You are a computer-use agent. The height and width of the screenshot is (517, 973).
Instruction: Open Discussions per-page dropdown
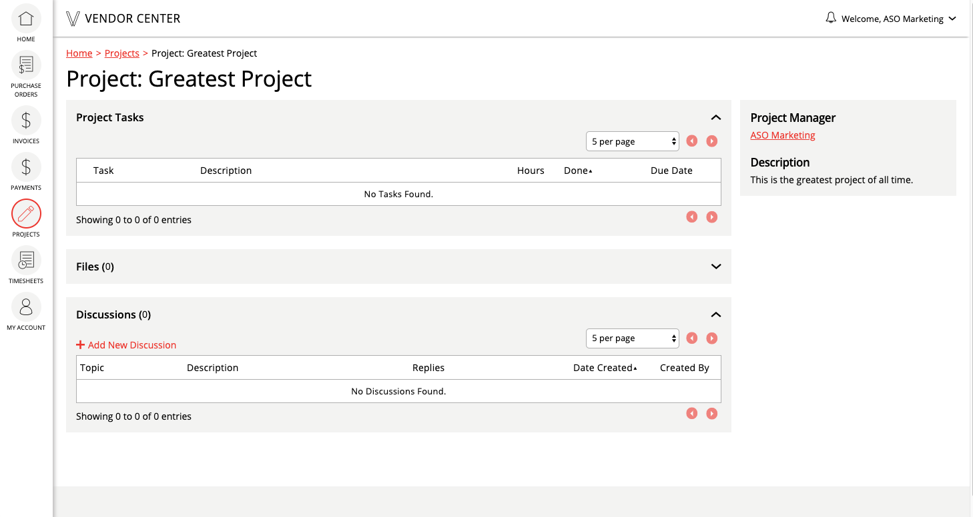632,338
